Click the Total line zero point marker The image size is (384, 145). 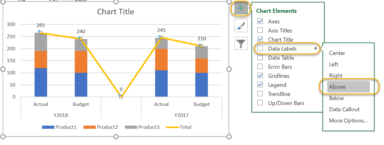click(x=121, y=97)
